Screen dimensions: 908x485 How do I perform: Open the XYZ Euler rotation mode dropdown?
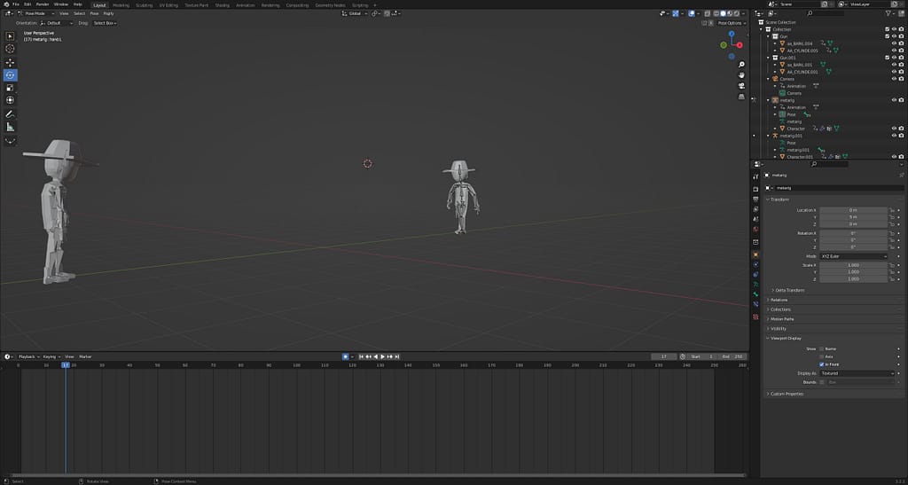(x=853, y=256)
